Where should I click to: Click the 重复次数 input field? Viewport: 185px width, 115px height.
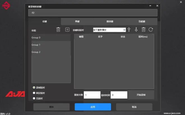[x=92, y=95]
